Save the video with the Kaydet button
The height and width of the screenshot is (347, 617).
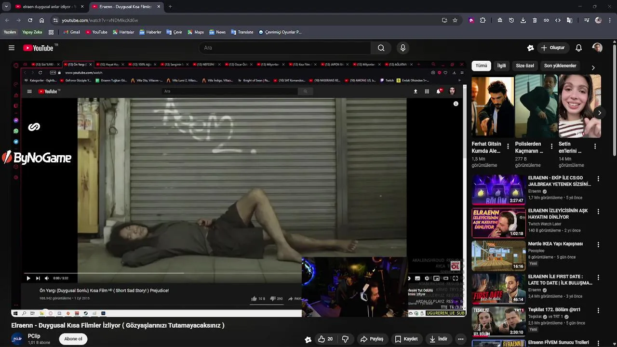coord(406,339)
